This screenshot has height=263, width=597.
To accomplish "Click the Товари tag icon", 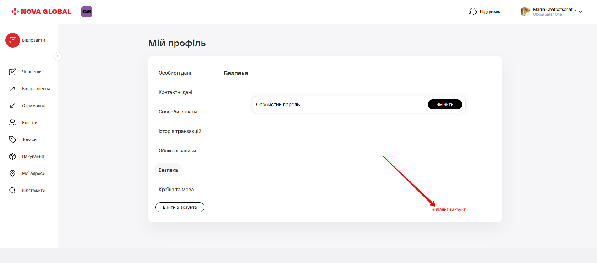I will click(13, 139).
